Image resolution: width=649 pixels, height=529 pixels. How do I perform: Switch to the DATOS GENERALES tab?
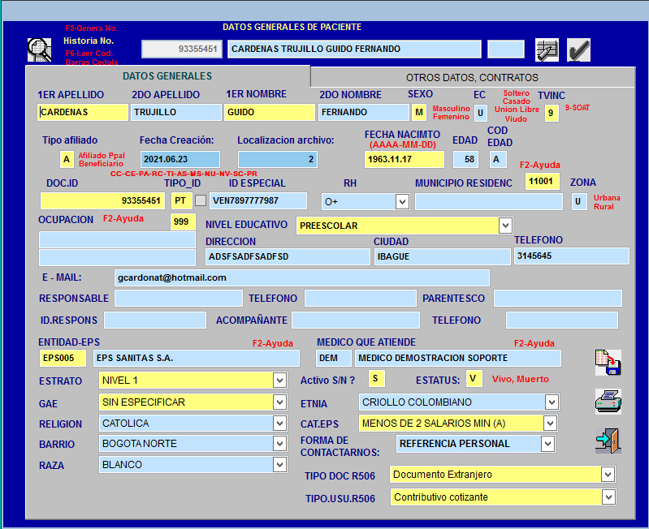tap(167, 76)
